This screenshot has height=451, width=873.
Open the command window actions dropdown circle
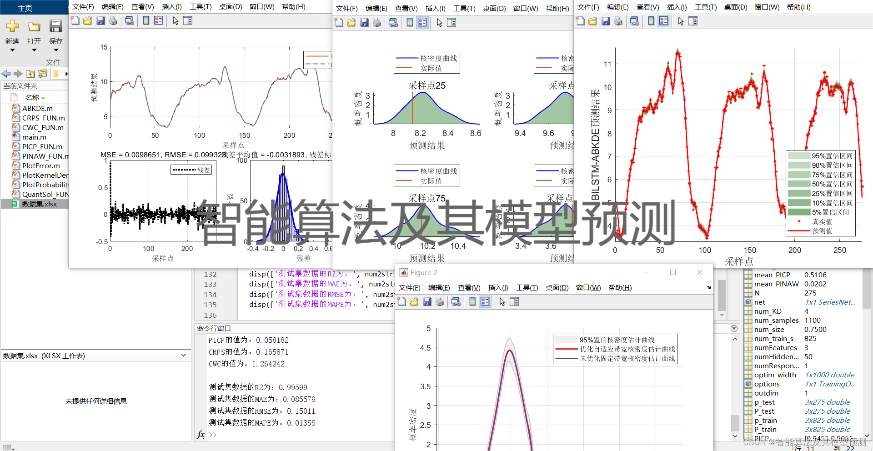pyautogui.click(x=734, y=328)
